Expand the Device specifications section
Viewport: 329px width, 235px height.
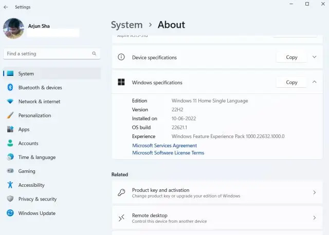click(x=314, y=57)
